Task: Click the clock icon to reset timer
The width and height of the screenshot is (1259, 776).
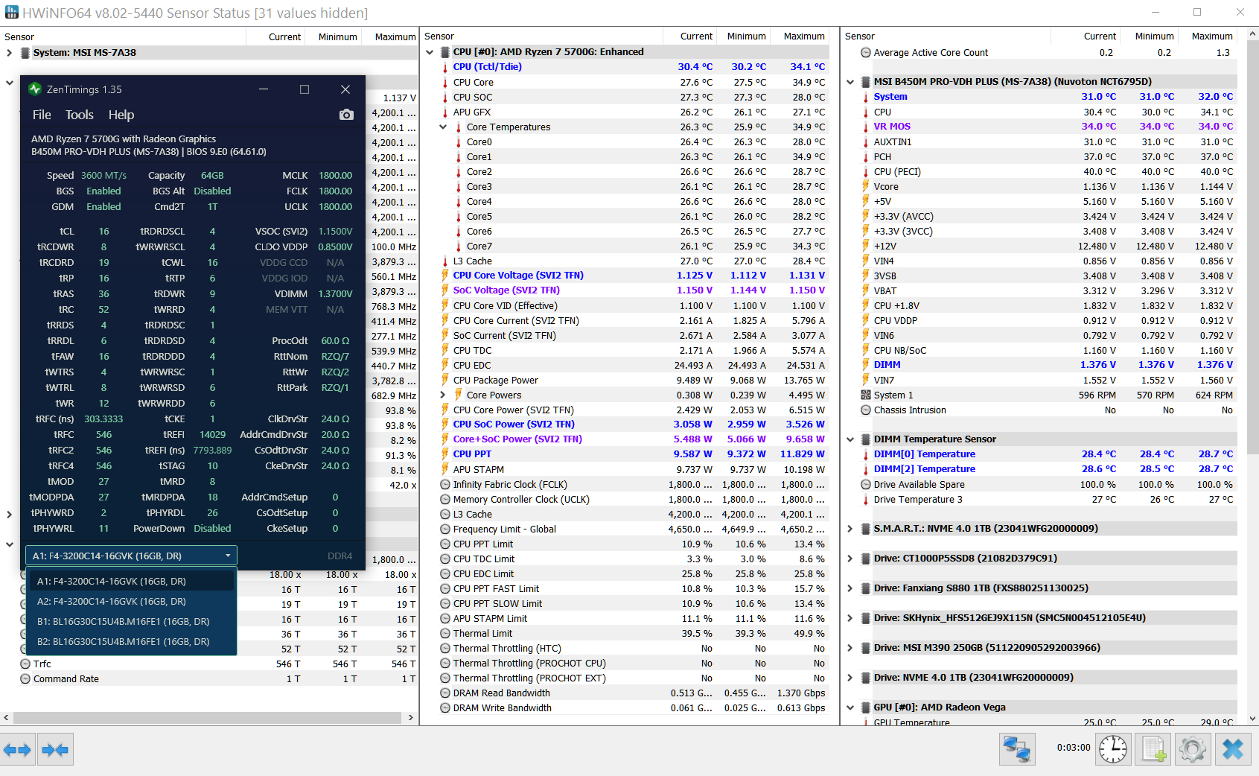Action: (x=1113, y=749)
